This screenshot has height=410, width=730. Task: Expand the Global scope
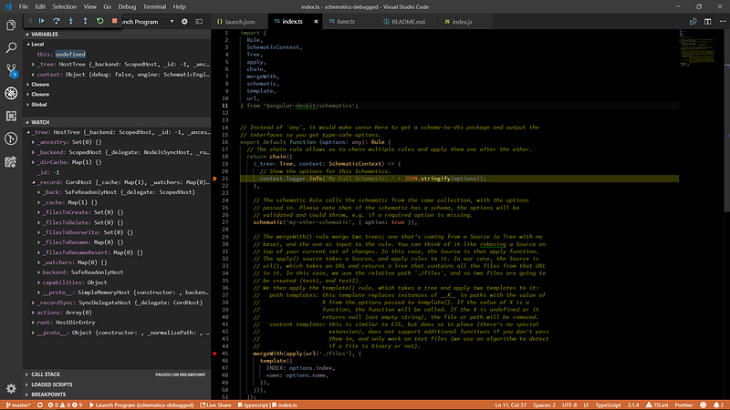click(37, 104)
